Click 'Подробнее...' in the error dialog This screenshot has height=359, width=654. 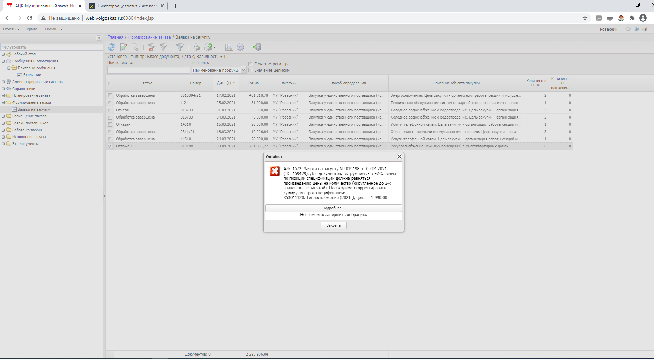tap(333, 208)
